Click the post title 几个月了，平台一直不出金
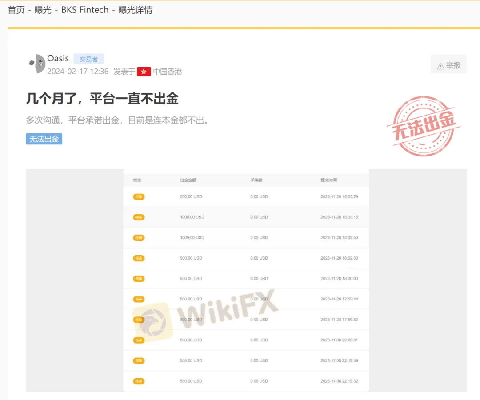 pos(102,99)
